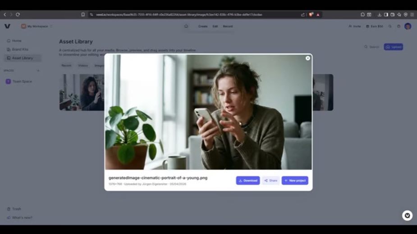Click What's new? in the sidebar

[19, 217]
